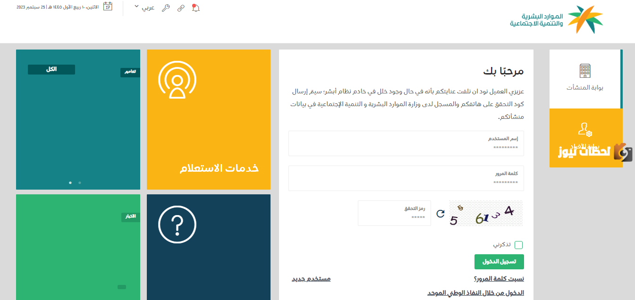Click the link sharing icon in the header
The image size is (635, 300).
click(181, 8)
